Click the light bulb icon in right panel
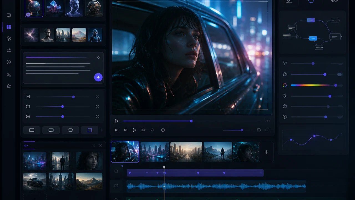This screenshot has width=355, height=200. [x=285, y=96]
